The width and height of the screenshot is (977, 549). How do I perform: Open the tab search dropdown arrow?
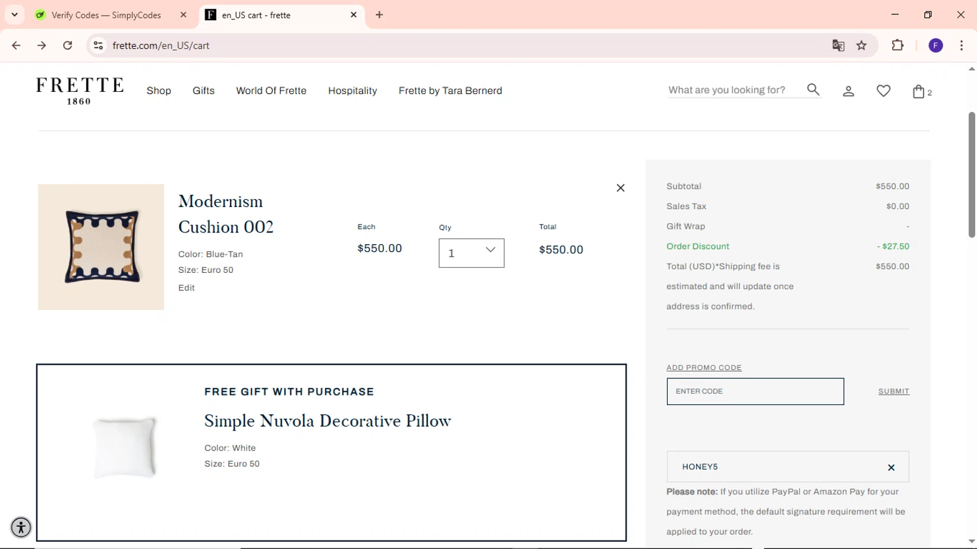pyautogui.click(x=14, y=15)
